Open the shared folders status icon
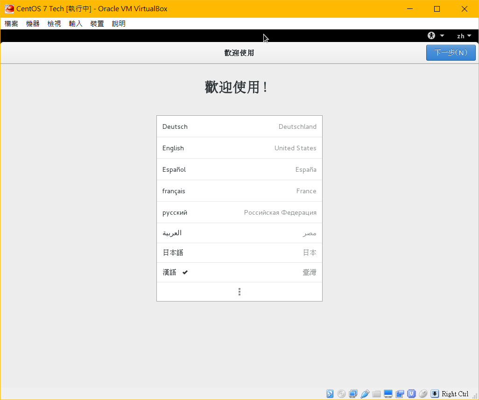This screenshot has width=479, height=400. [376, 394]
